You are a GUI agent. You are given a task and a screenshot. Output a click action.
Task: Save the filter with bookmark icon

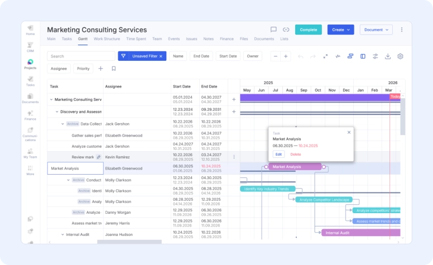(x=113, y=69)
